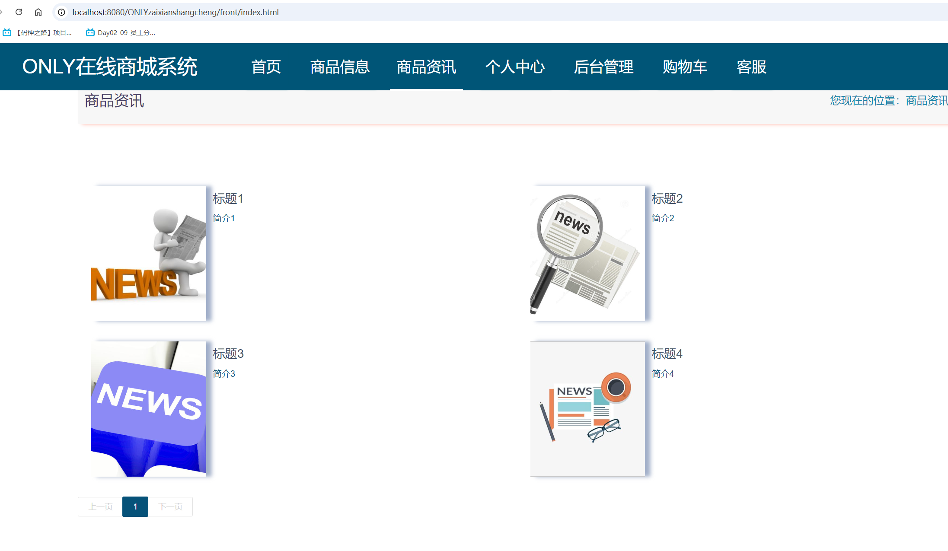Open 后台管理 in the navigation

pyautogui.click(x=603, y=67)
